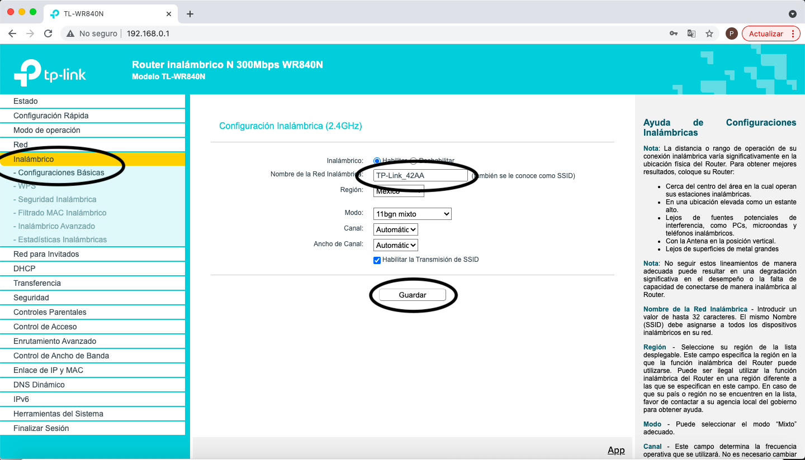Click the saved password key icon
The height and width of the screenshot is (460, 805).
pos(674,33)
